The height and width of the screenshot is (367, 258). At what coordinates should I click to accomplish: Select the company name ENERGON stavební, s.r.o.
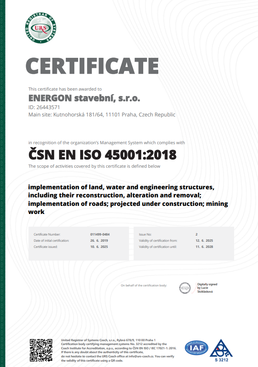click(x=84, y=98)
